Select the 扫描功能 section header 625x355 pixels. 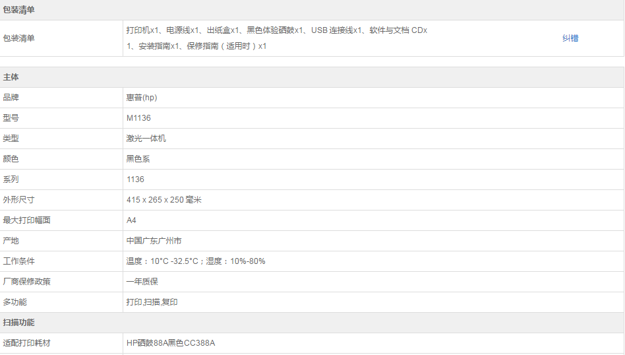click(18, 323)
